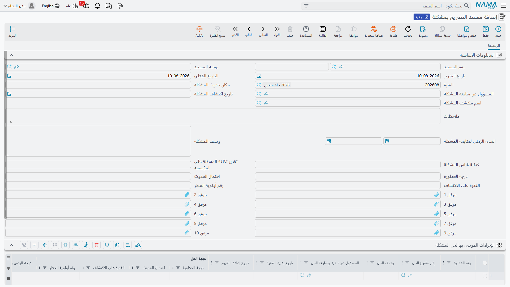510x287 pixels.
Task: Open chat messages icon in header
Action: pyautogui.click(x=108, y=6)
